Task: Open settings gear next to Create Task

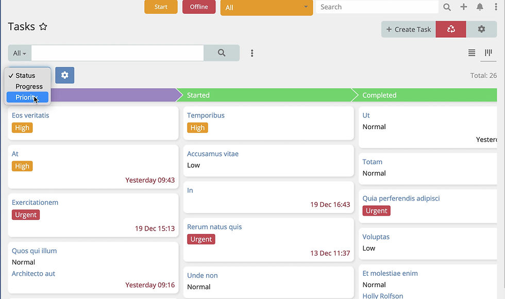Action: (x=481, y=29)
